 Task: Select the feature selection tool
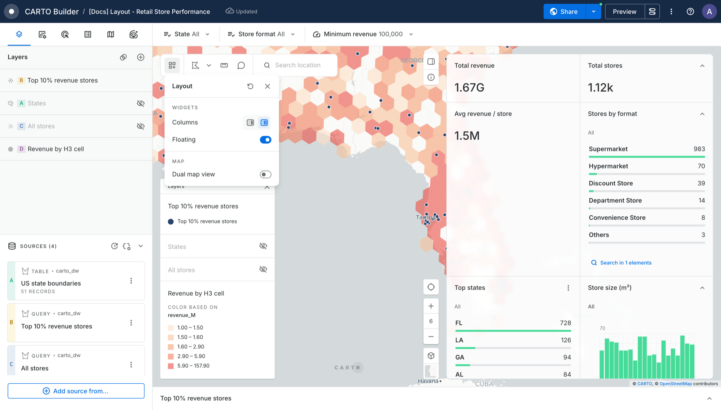pyautogui.click(x=195, y=65)
